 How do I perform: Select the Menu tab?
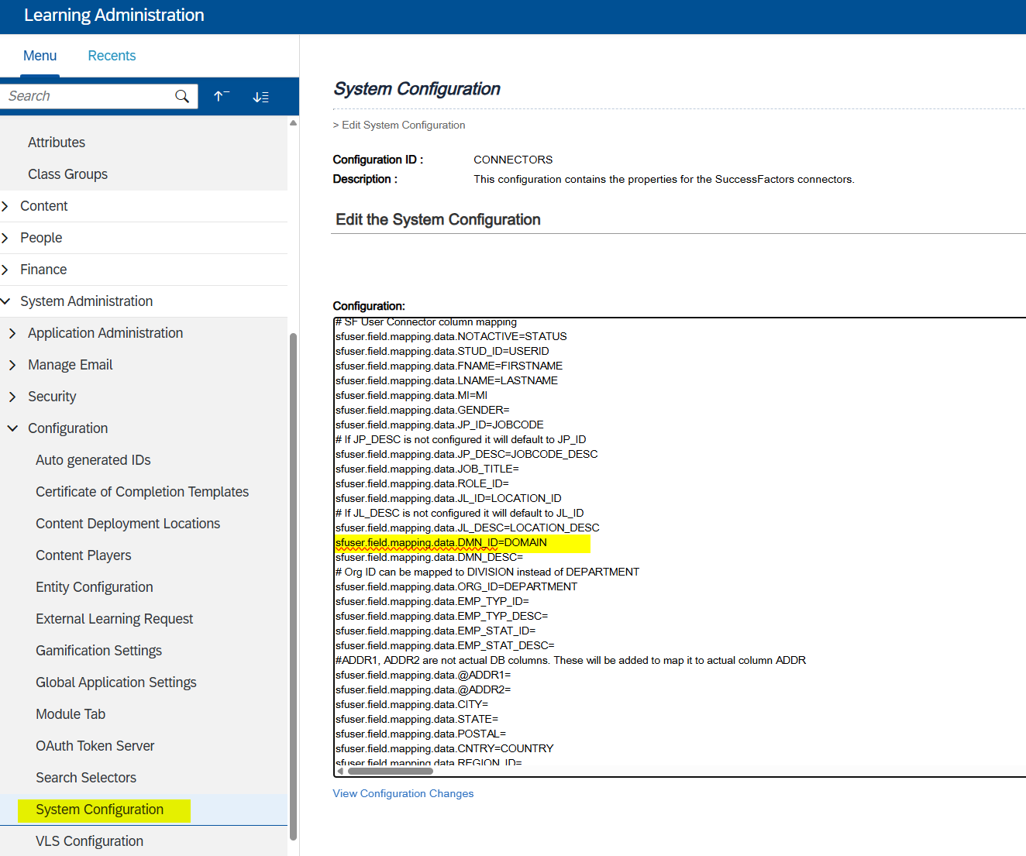point(40,56)
